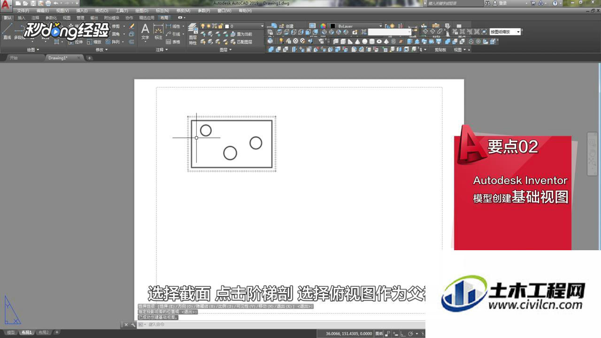Toggle the layer freeze sun icon in layer dropdown
Viewport: 601px width, 338px height.
pyautogui.click(x=208, y=26)
